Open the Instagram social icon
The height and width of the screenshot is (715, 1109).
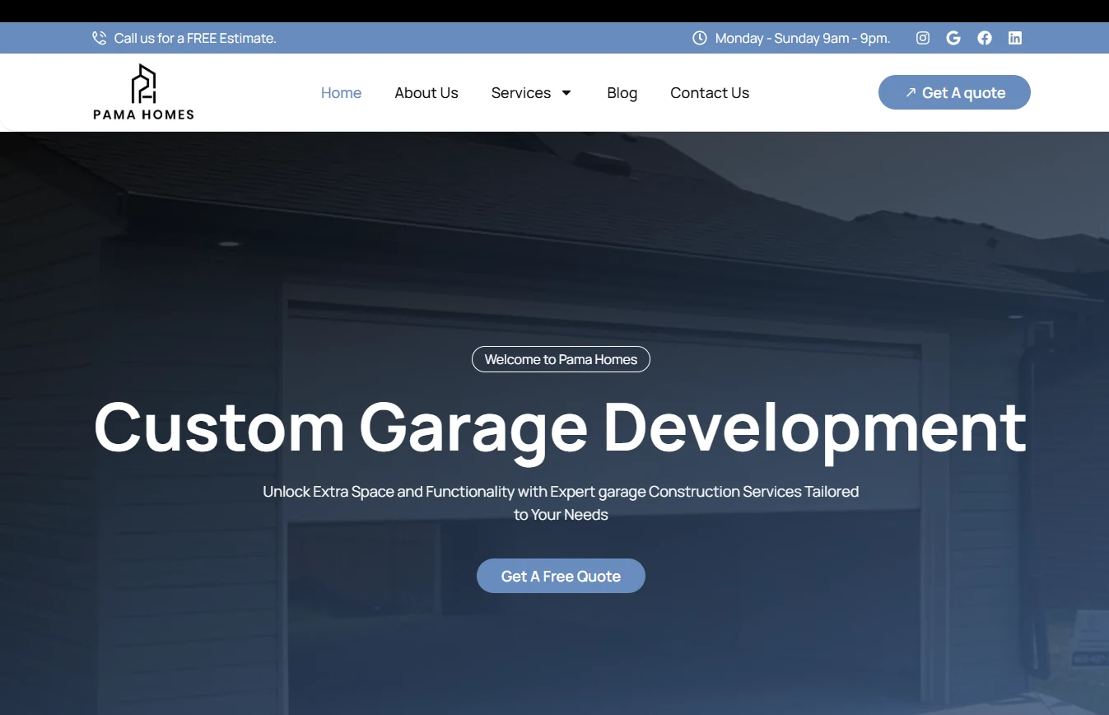923,38
